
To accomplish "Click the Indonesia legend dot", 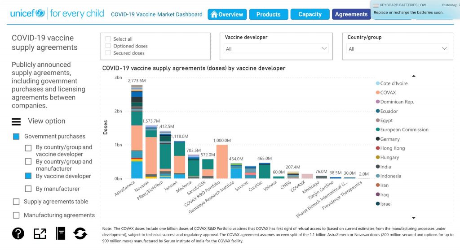I will point(378,176).
